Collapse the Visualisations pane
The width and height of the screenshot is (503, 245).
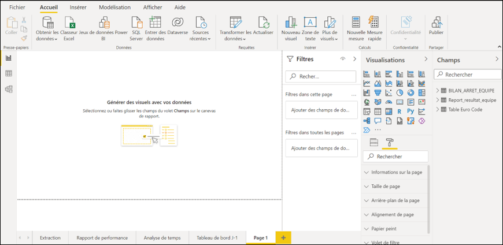pos(426,59)
